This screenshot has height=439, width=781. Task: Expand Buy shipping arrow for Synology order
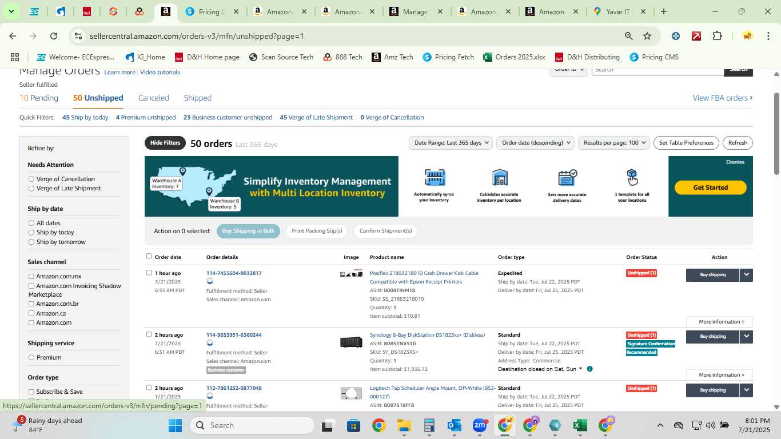pyautogui.click(x=746, y=336)
